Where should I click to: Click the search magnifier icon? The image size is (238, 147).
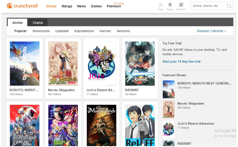(229, 6)
